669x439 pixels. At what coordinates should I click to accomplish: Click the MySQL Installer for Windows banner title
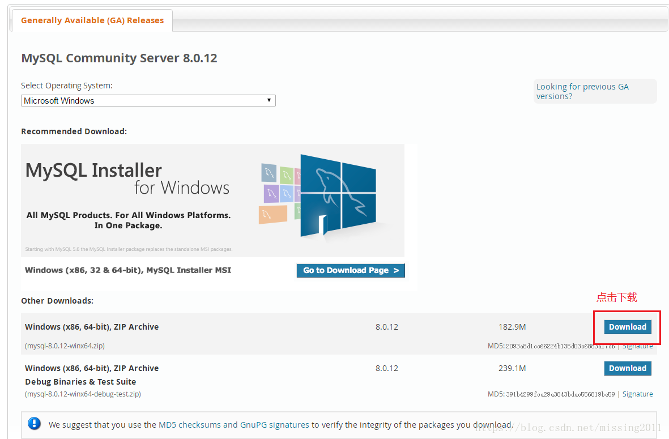tap(127, 178)
